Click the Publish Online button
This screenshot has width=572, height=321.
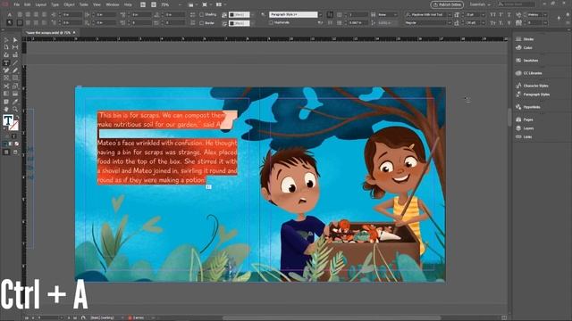(447, 4)
